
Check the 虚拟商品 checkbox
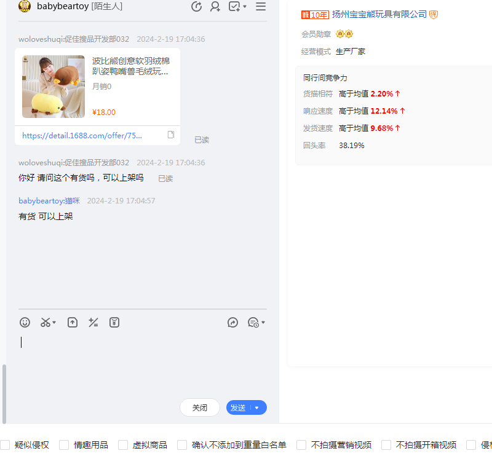[x=123, y=445]
